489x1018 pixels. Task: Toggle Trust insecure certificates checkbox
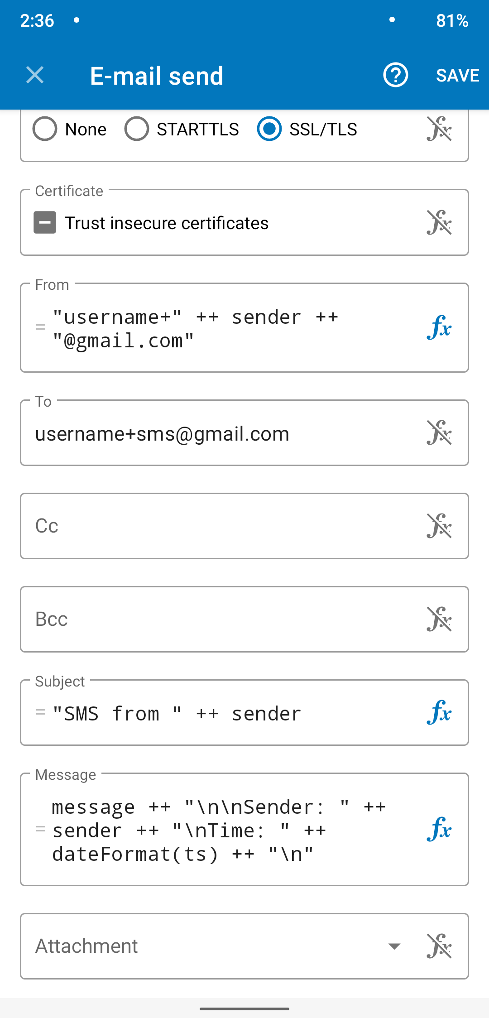click(x=45, y=223)
